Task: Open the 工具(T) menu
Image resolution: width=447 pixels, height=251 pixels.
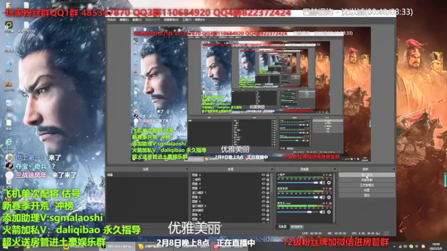Action: pos(187,20)
